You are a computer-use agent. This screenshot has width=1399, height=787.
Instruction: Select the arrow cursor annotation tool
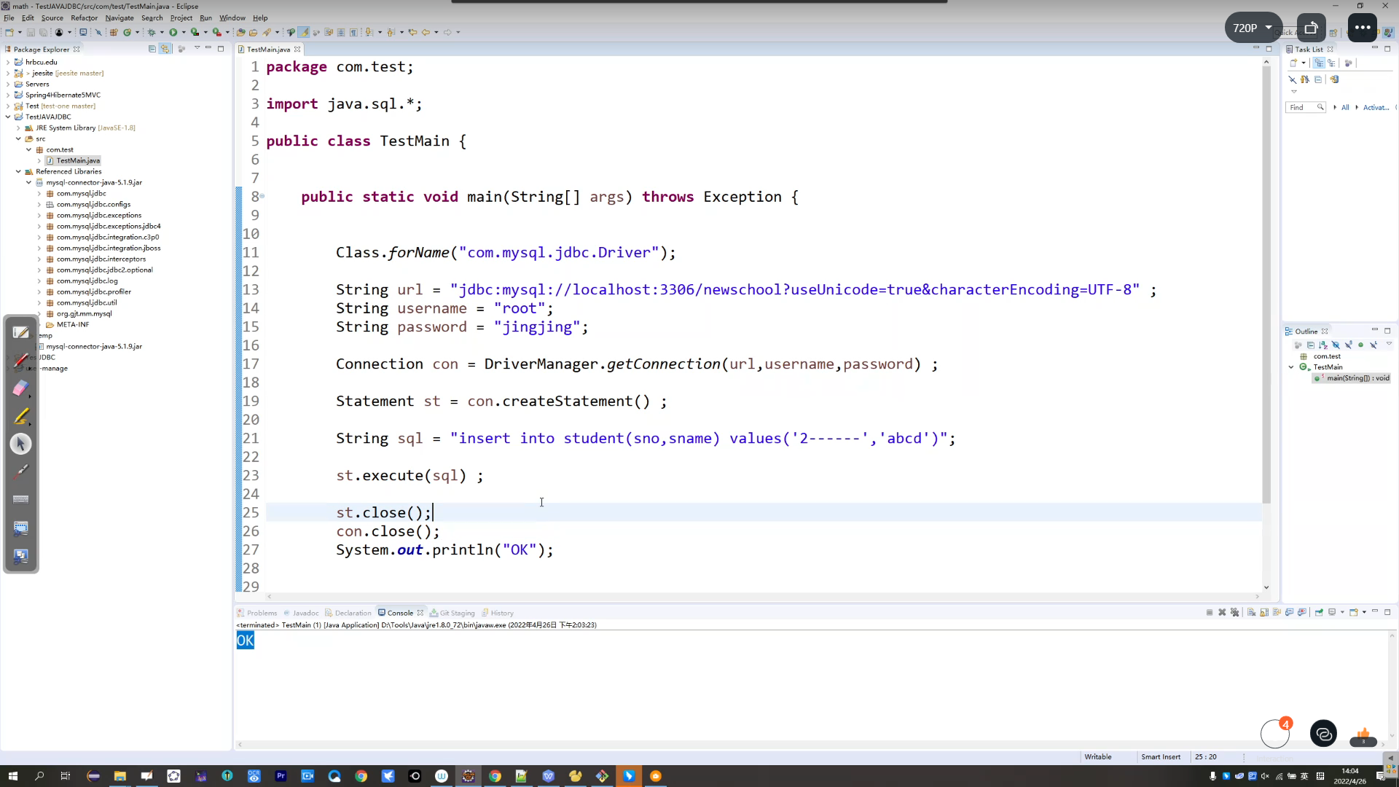20,444
